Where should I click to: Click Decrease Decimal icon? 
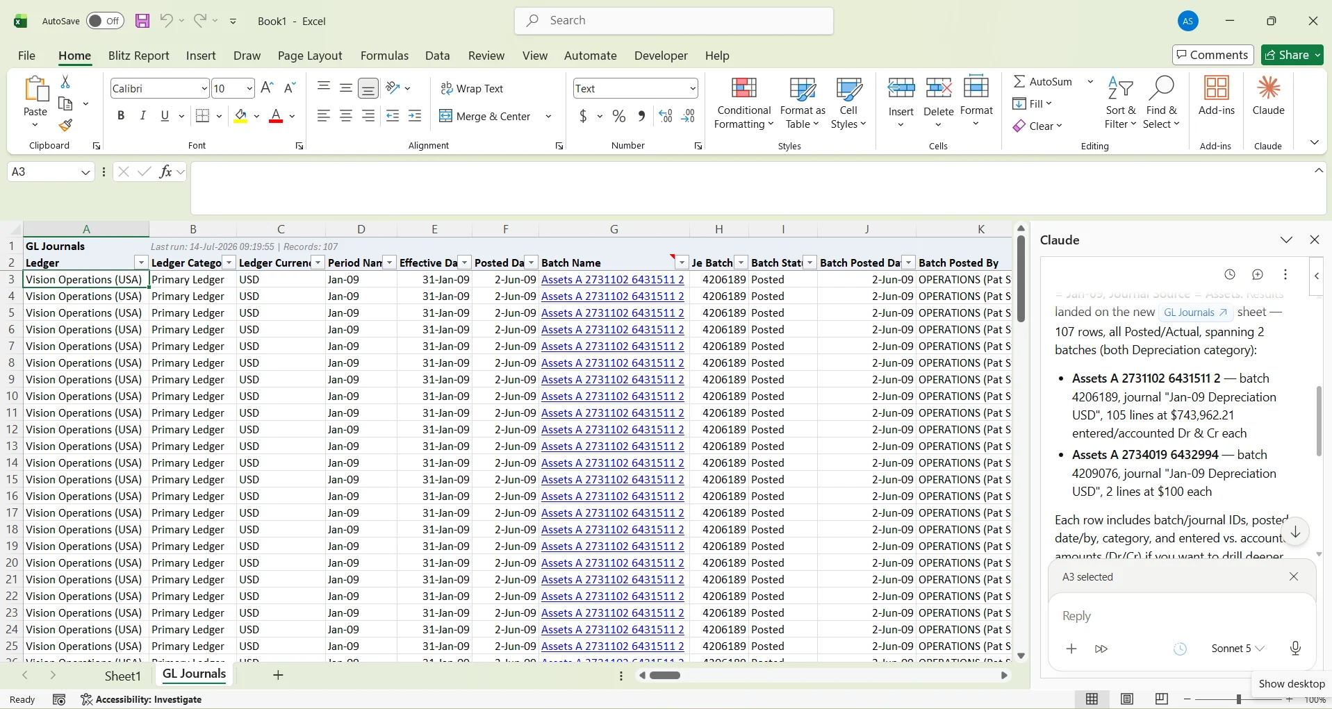[x=688, y=116]
